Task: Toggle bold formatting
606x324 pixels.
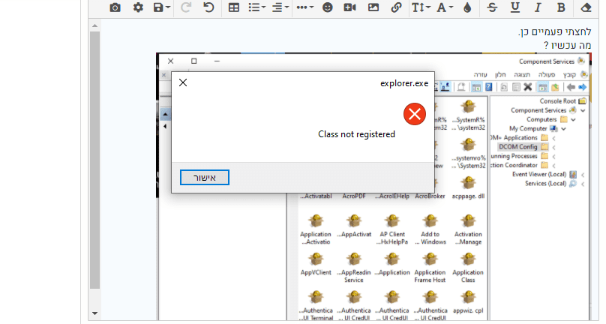Action: click(x=561, y=7)
